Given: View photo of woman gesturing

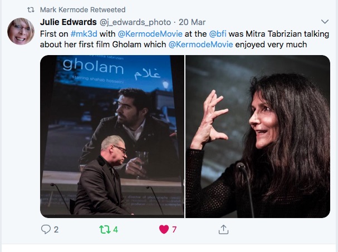Looking at the screenshot, I should [258, 136].
